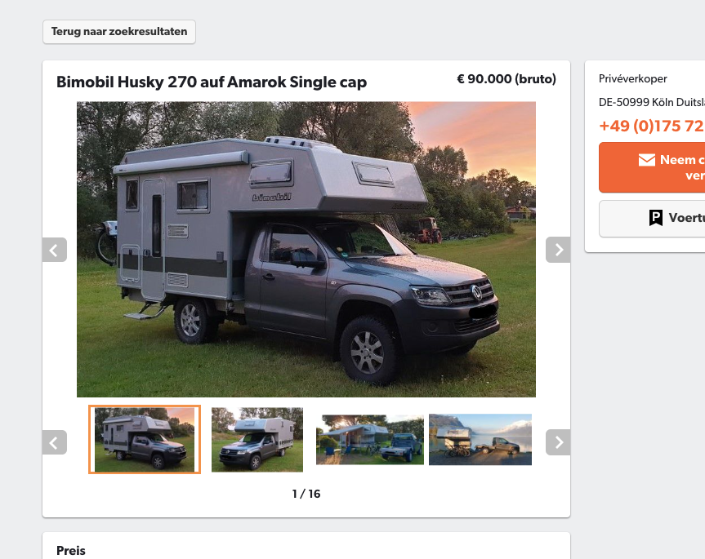Click the main photo's next arrow

(x=558, y=250)
